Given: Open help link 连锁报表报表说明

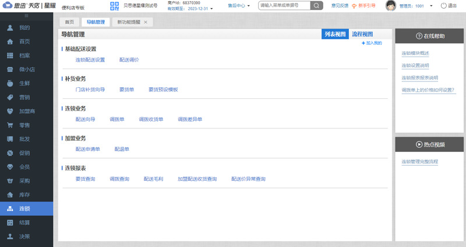Looking at the screenshot, I should coord(419,78).
